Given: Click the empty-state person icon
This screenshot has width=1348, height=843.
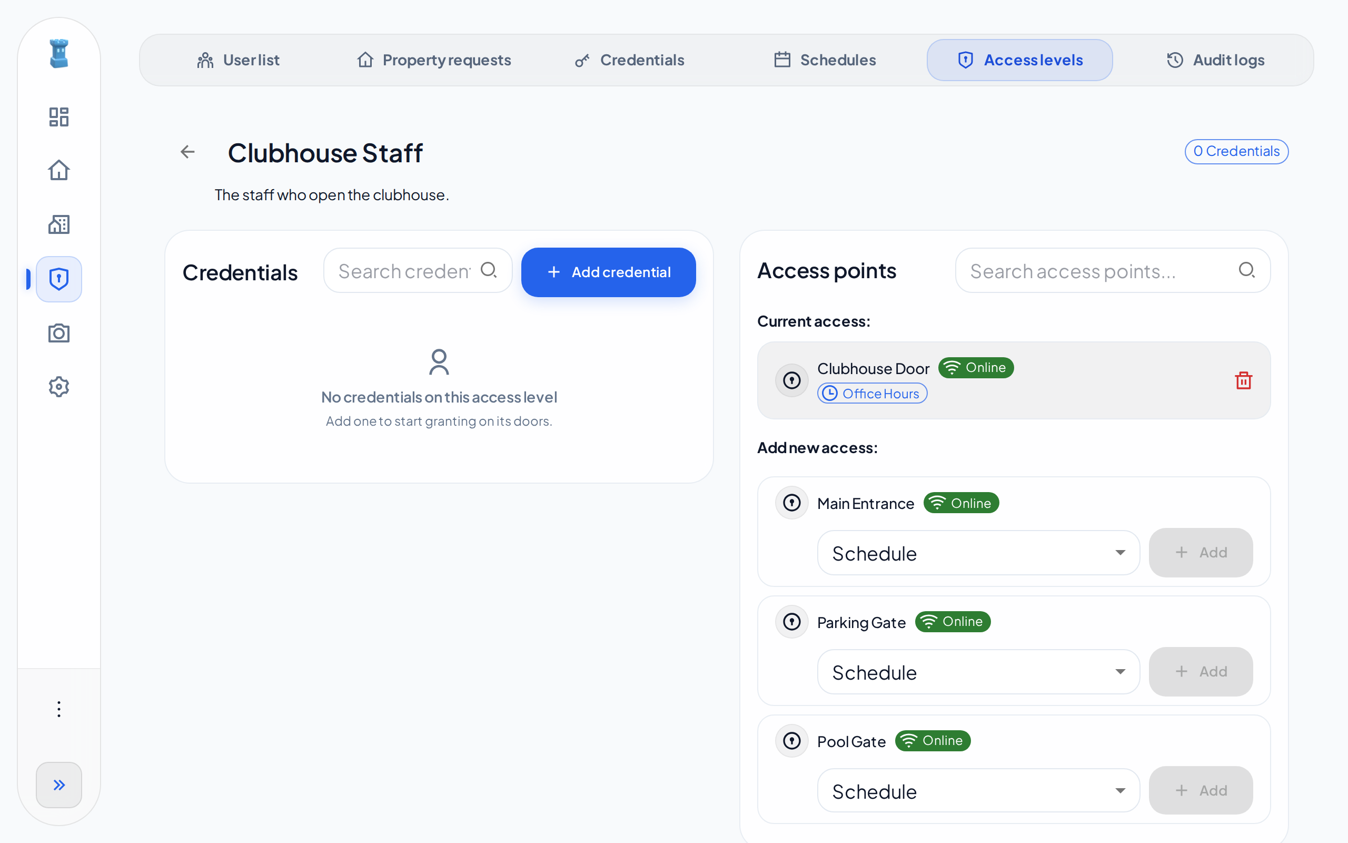Looking at the screenshot, I should click(x=439, y=362).
